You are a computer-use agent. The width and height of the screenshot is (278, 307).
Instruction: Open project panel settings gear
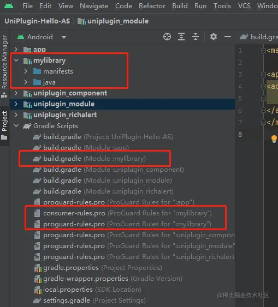coord(214,37)
